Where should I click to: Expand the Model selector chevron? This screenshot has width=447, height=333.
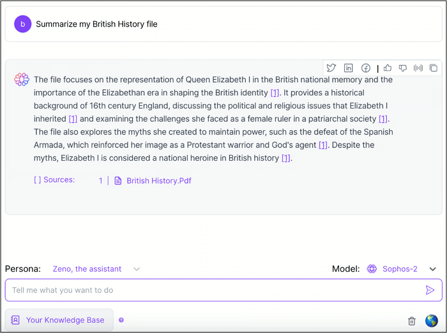(433, 269)
